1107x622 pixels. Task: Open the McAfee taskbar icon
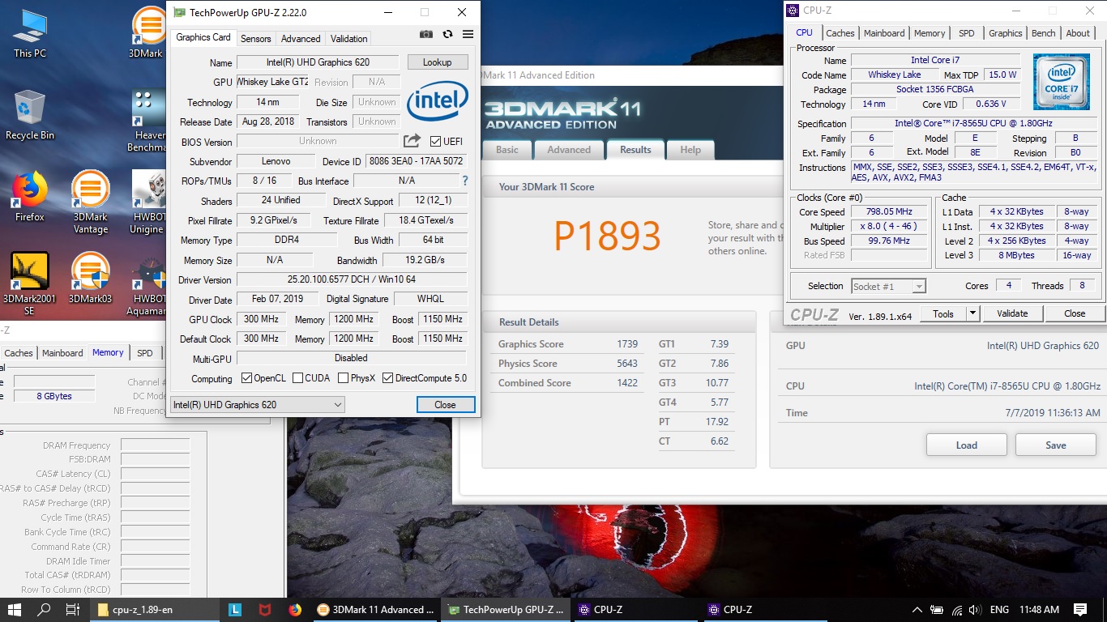pos(265,610)
